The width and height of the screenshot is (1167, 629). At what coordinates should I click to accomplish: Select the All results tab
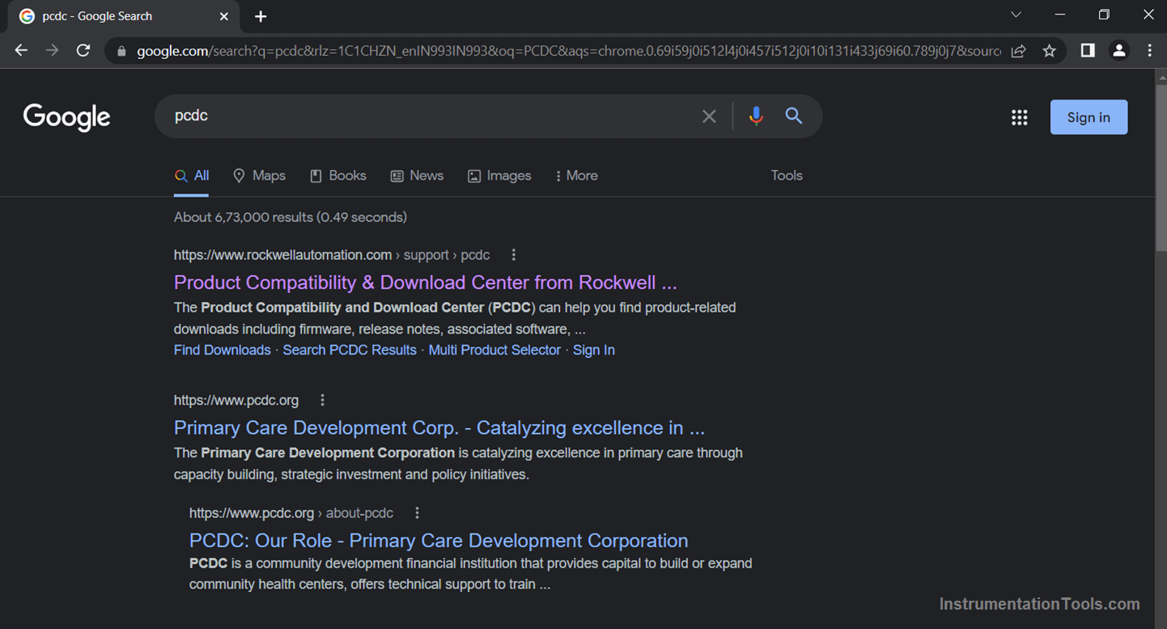pyautogui.click(x=192, y=176)
